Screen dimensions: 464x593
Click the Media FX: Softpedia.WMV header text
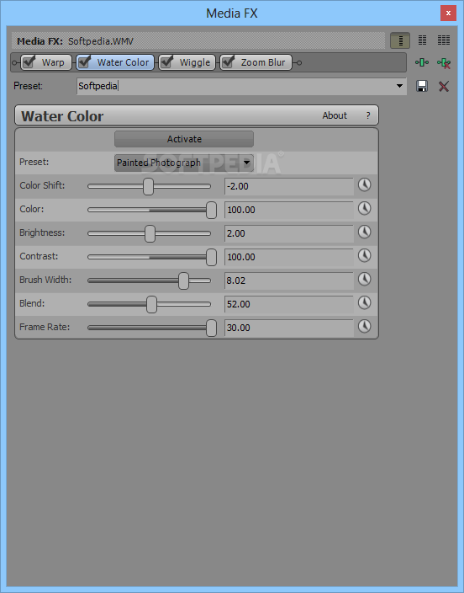(75, 41)
